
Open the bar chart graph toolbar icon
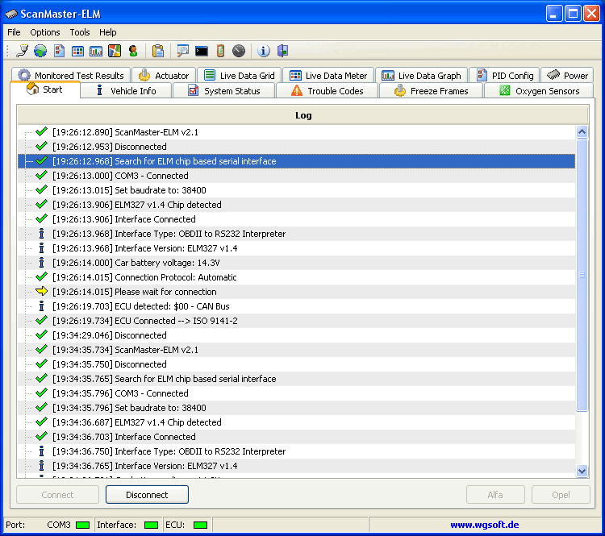(x=96, y=51)
